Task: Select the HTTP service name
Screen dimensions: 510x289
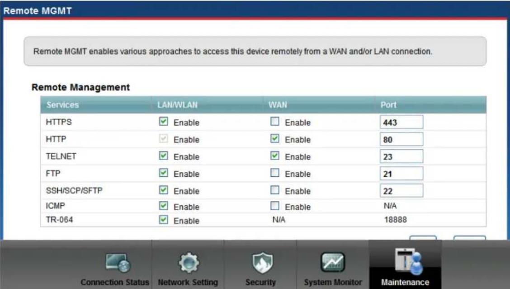Action: (x=56, y=139)
